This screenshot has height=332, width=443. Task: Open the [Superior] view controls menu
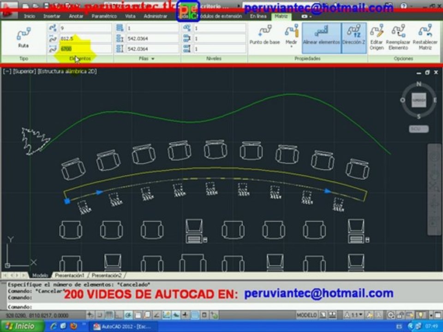pos(24,71)
